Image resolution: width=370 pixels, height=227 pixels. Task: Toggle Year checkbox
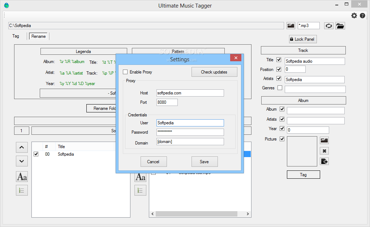tap(282, 128)
